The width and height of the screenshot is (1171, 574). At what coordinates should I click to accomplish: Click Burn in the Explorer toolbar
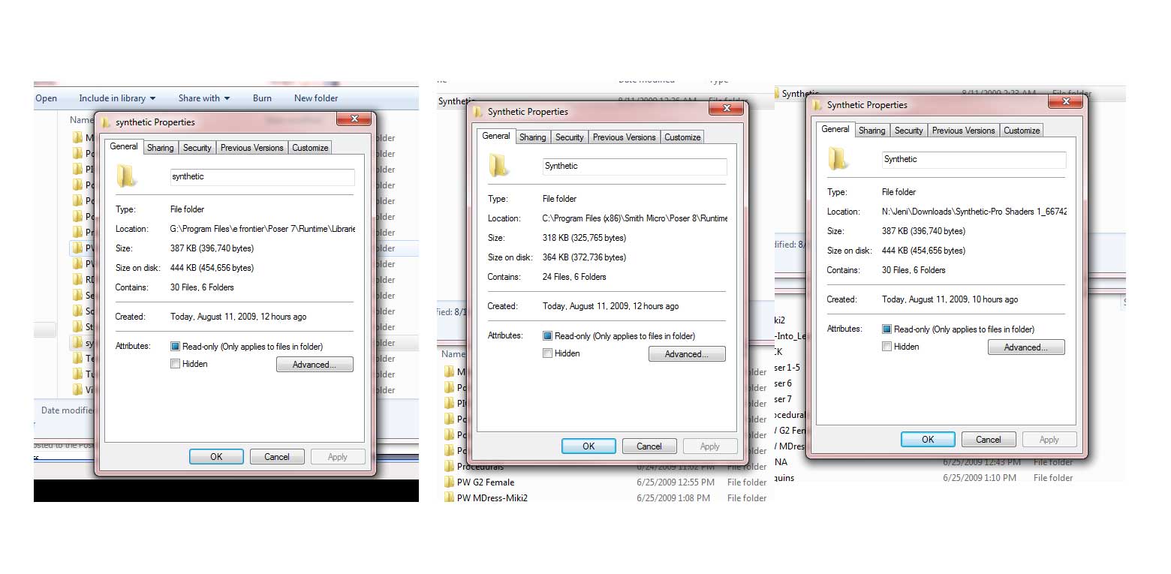[x=262, y=98]
